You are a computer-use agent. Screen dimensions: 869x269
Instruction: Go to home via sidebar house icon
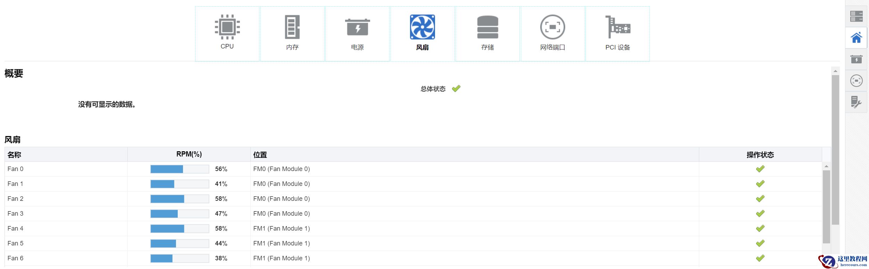point(856,38)
